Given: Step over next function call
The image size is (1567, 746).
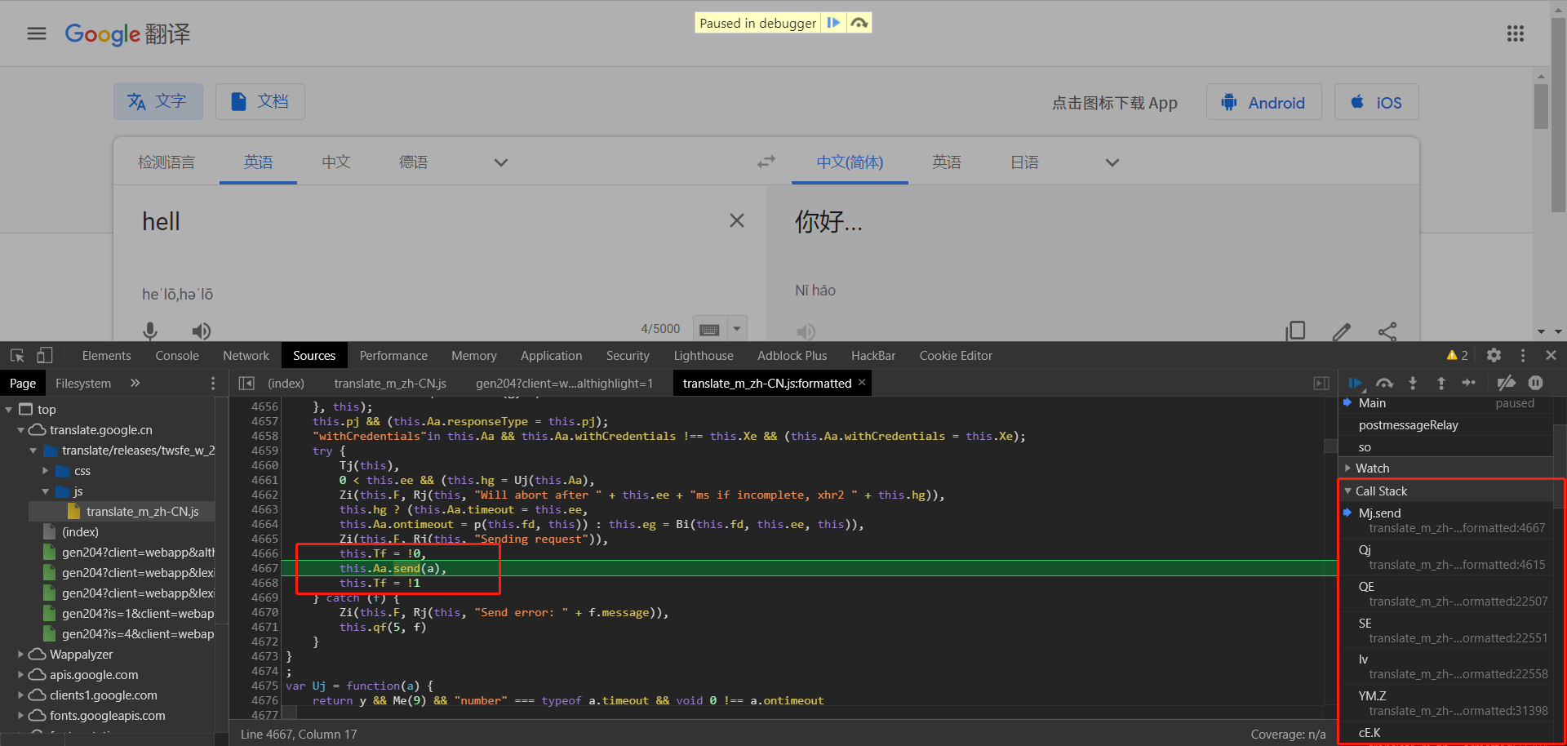Looking at the screenshot, I should pos(1384,384).
